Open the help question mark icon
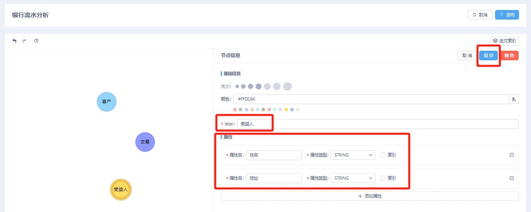This screenshot has height=212, width=531. tap(36, 41)
